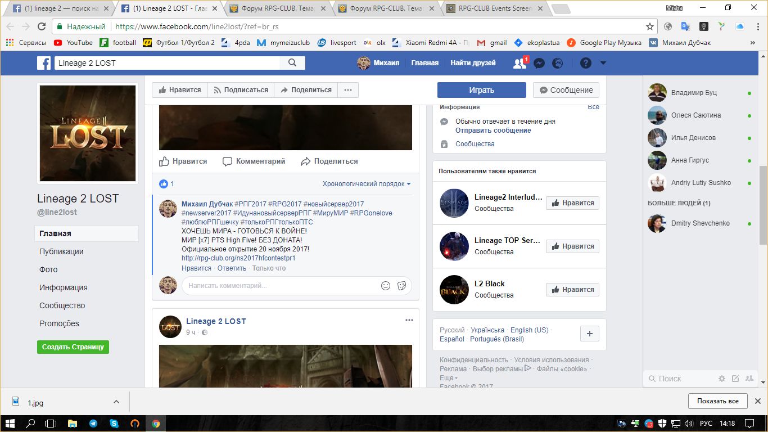Open the notifications globe icon
The image size is (768, 432).
[x=557, y=63]
